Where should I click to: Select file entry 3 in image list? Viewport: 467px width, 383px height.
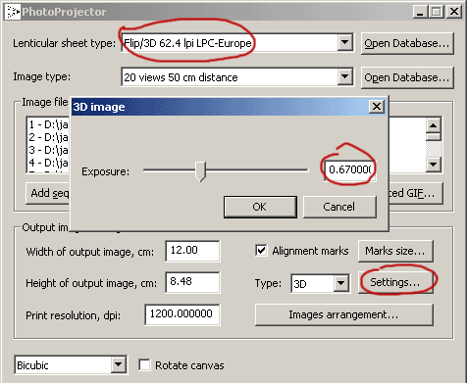[48, 150]
